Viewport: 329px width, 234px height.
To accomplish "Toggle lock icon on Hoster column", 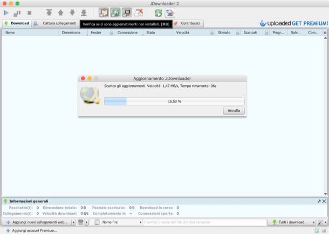I will point(112,32).
